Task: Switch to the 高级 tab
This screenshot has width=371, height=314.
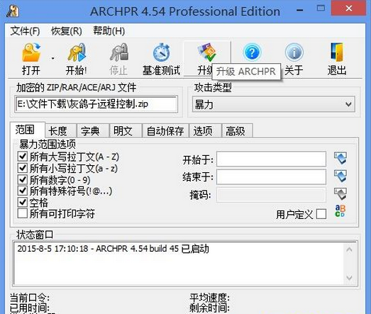Action: click(238, 130)
